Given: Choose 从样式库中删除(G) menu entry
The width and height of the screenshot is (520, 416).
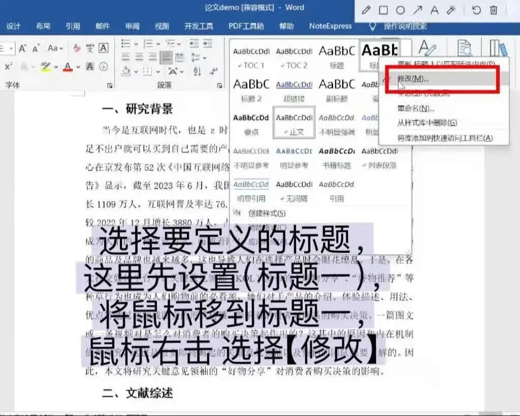Looking at the screenshot, I should point(444,123).
